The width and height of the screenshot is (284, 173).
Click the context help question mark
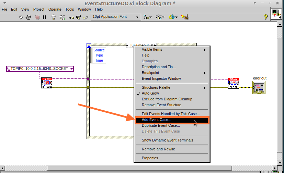pyautogui.click(x=266, y=17)
